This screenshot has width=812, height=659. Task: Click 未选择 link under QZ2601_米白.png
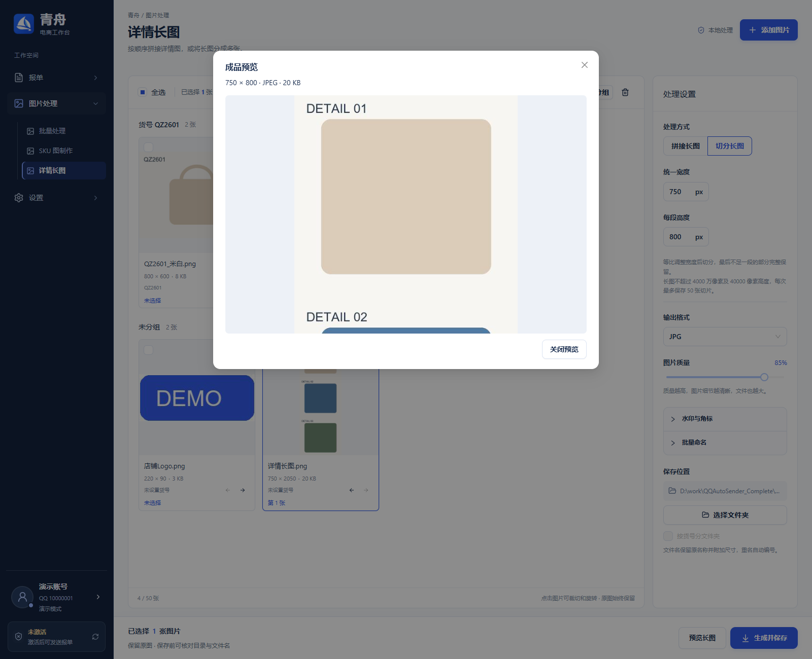point(152,301)
